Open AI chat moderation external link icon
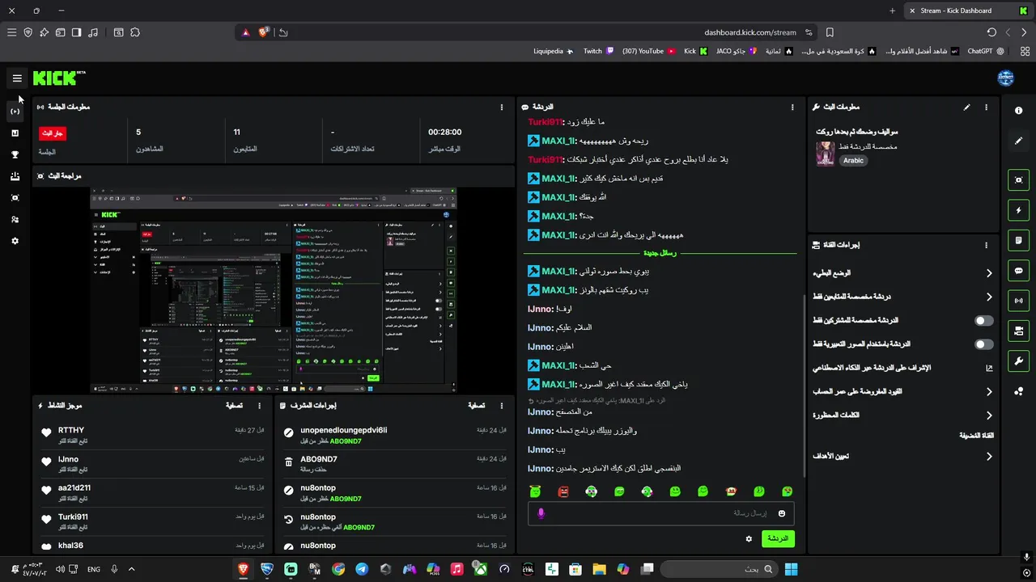This screenshot has width=1036, height=582. point(988,368)
